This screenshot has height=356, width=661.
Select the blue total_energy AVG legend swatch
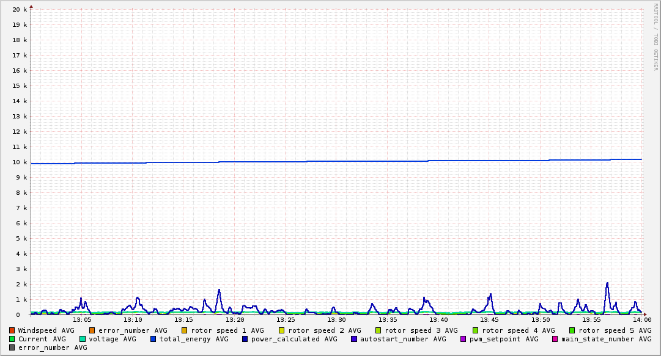pyautogui.click(x=153, y=339)
